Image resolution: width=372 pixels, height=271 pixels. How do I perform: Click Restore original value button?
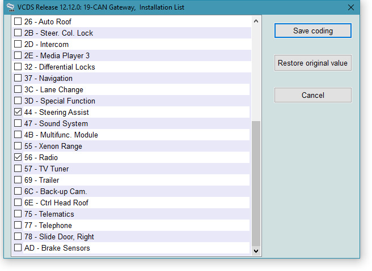(312, 63)
